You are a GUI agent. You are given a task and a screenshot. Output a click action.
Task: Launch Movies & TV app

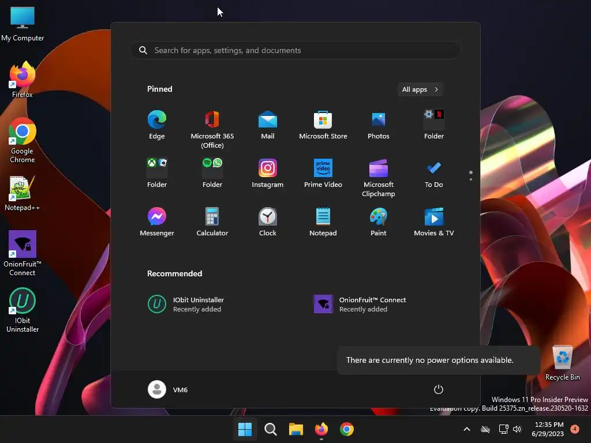point(434,222)
